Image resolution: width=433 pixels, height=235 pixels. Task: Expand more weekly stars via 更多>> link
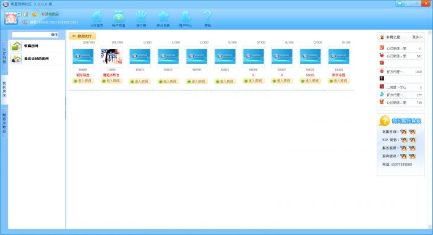pyautogui.click(x=417, y=37)
